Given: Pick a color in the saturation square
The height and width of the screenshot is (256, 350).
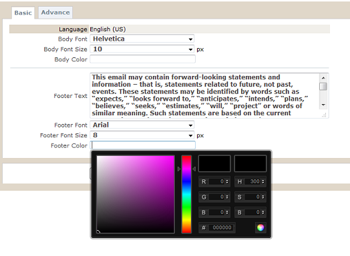Looking at the screenshot, I should tap(136, 194).
